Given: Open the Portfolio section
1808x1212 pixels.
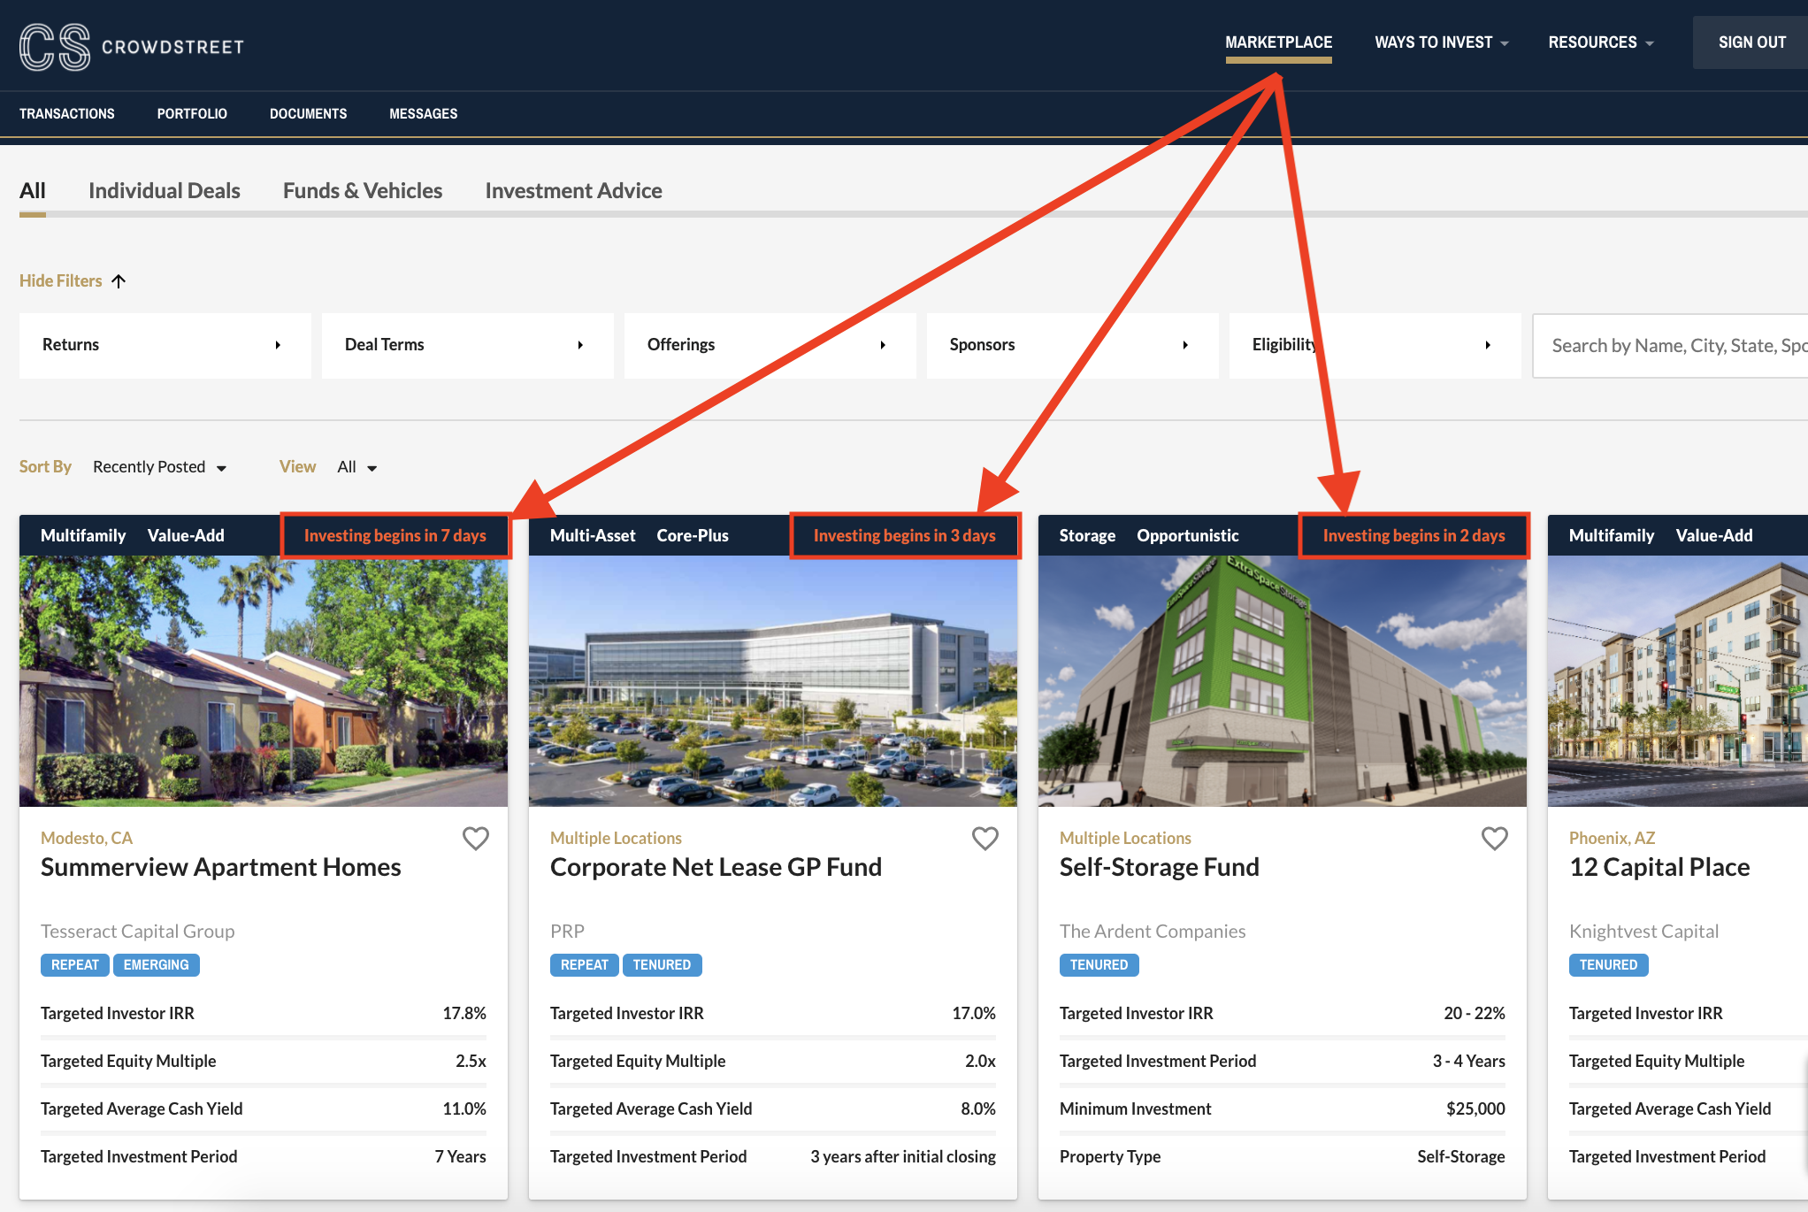Looking at the screenshot, I should click(x=192, y=113).
